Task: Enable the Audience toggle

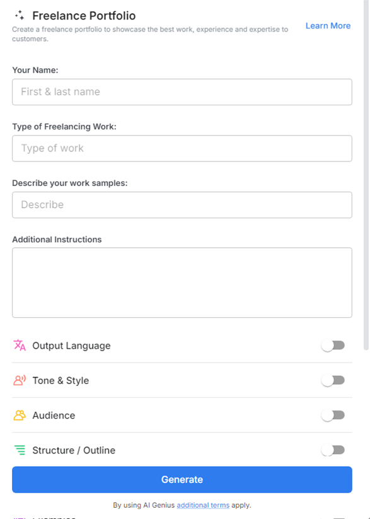Action: (x=333, y=415)
